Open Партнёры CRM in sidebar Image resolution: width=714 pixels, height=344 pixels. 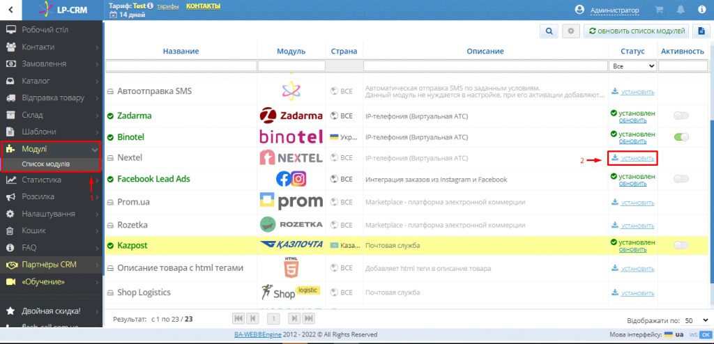(52, 265)
